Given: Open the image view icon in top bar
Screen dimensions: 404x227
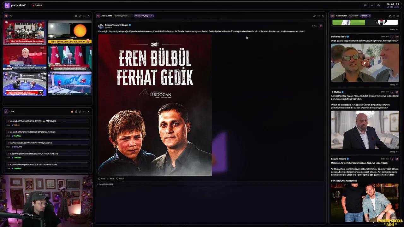Looking at the screenshot, I should click(x=365, y=5).
